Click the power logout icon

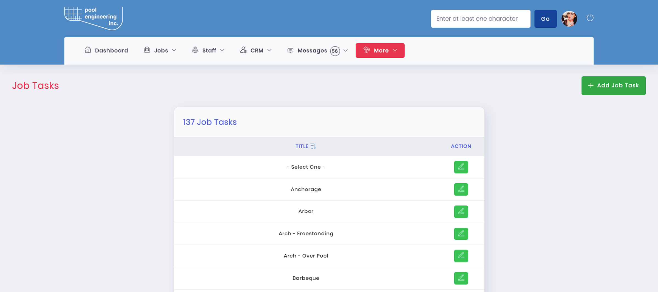coord(590,18)
